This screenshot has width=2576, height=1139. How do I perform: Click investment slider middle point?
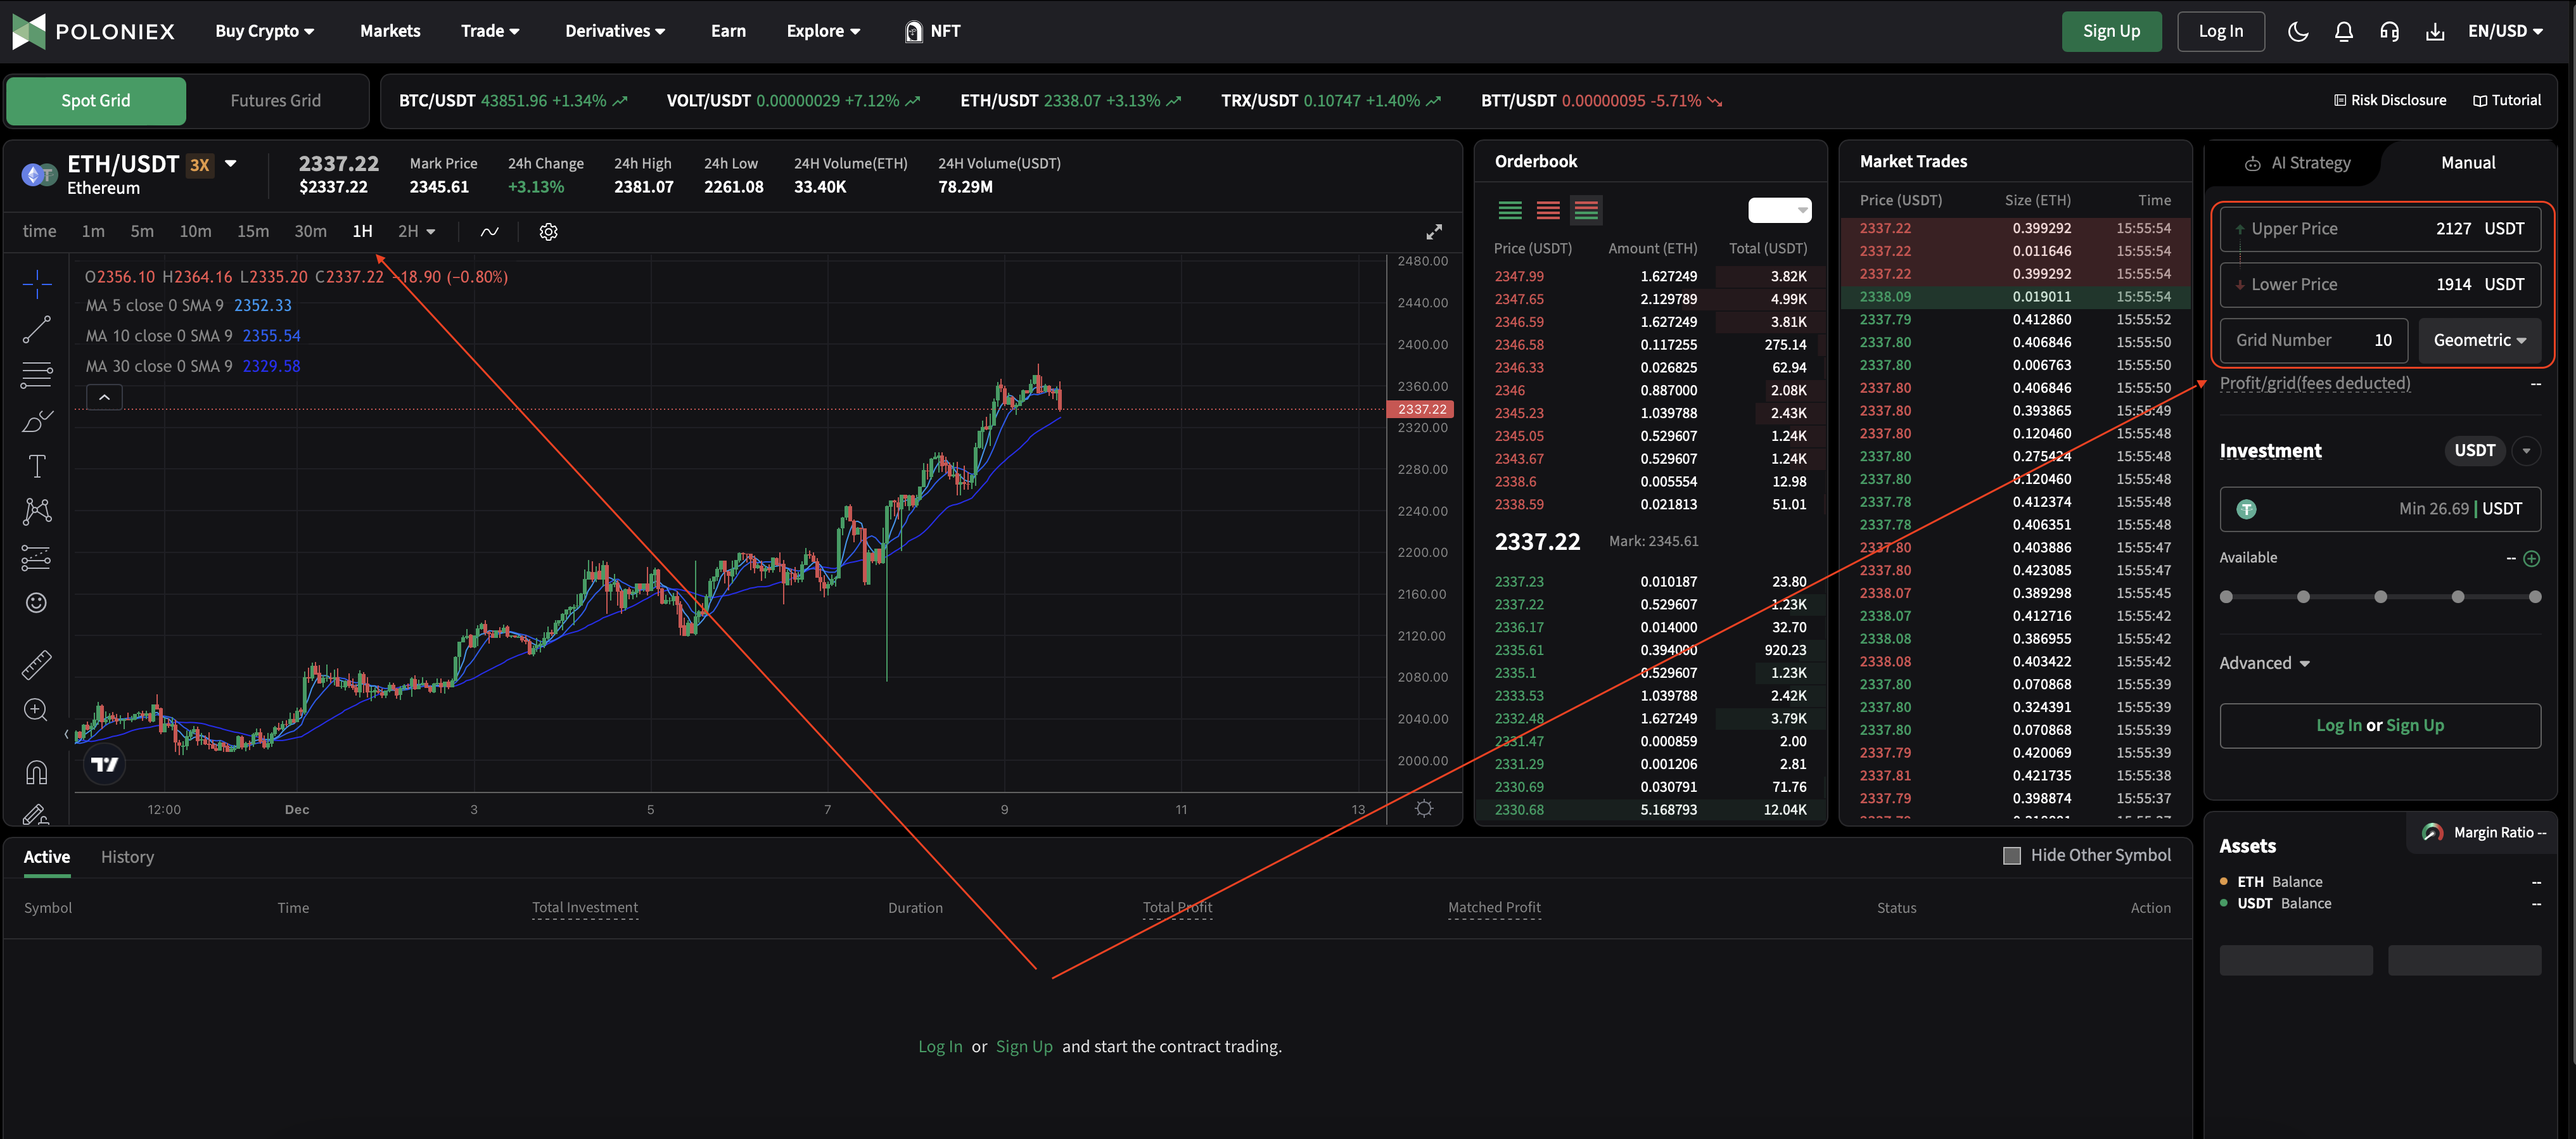coord(2380,597)
